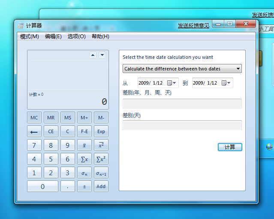Click the CE clear entry button

(51, 131)
